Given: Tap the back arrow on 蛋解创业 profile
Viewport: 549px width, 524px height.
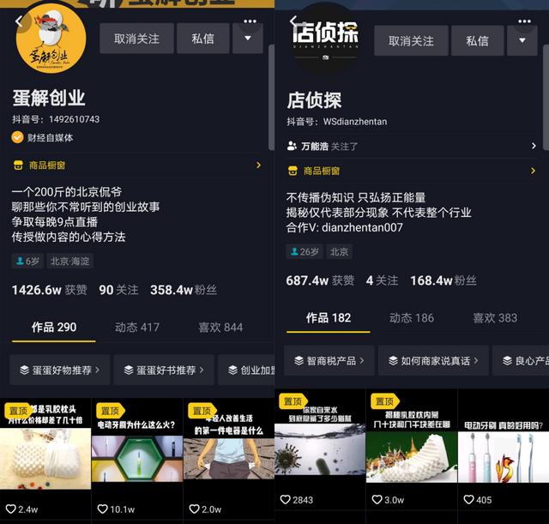Looking at the screenshot, I should click(19, 21).
